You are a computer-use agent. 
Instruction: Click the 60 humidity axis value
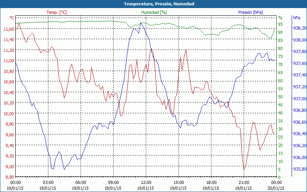(281, 81)
